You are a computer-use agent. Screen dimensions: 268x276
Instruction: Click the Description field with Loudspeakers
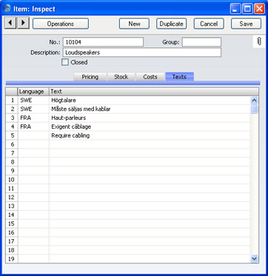click(142, 53)
